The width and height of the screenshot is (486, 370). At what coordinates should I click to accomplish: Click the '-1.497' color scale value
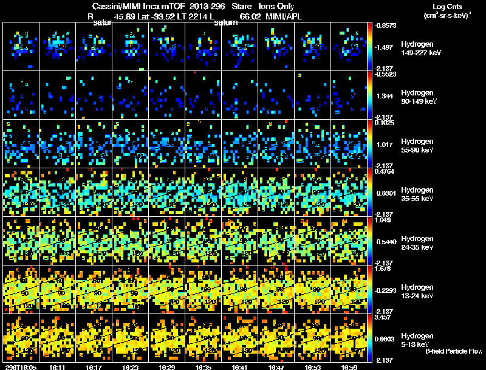pyautogui.click(x=384, y=47)
